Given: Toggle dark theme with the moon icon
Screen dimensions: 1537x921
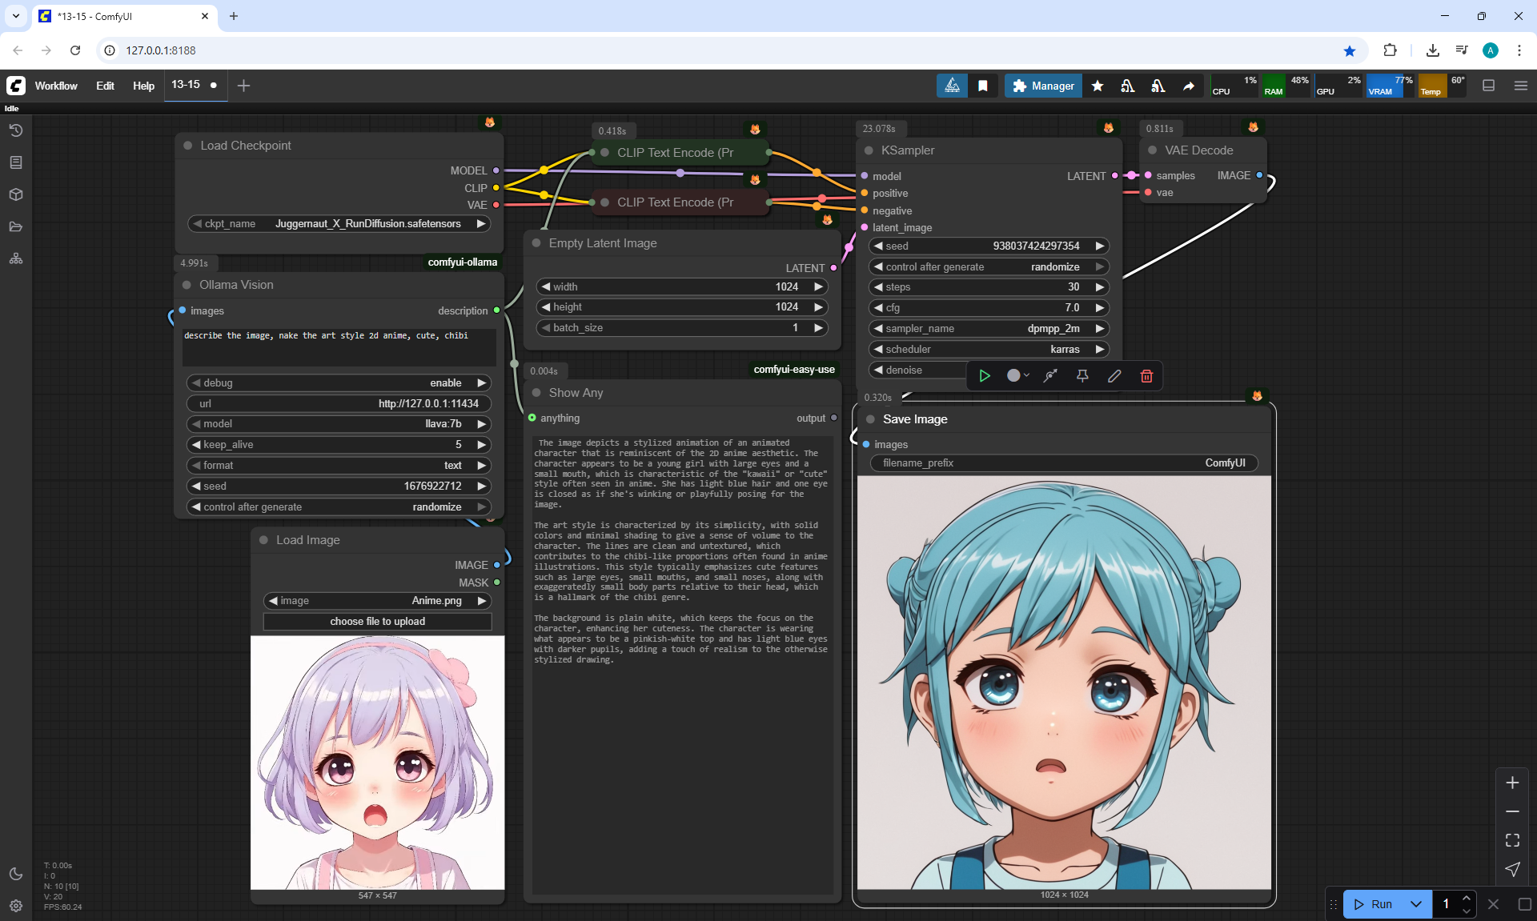Looking at the screenshot, I should pos(16,874).
